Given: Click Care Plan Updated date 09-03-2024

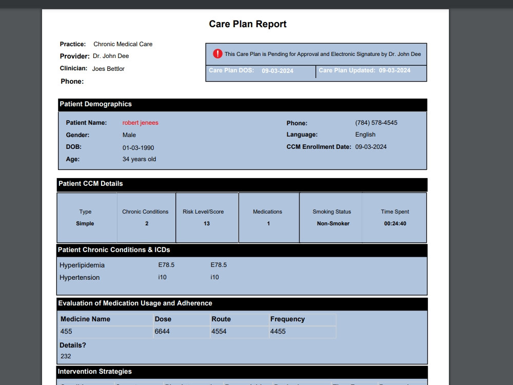Looking at the screenshot, I should tap(394, 70).
